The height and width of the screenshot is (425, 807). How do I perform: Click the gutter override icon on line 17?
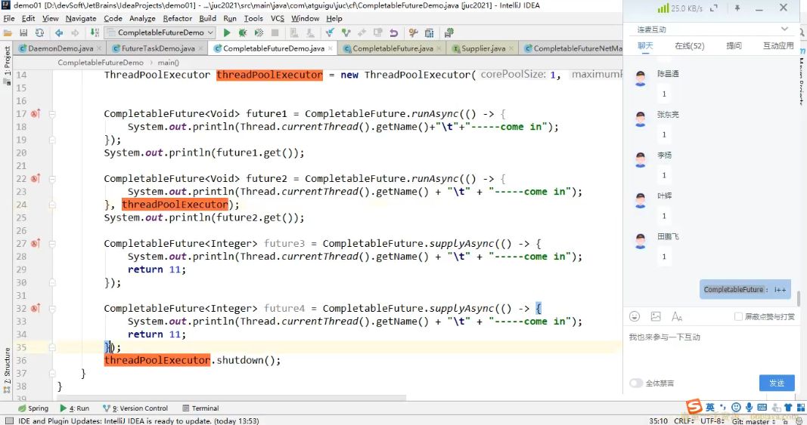[35, 114]
